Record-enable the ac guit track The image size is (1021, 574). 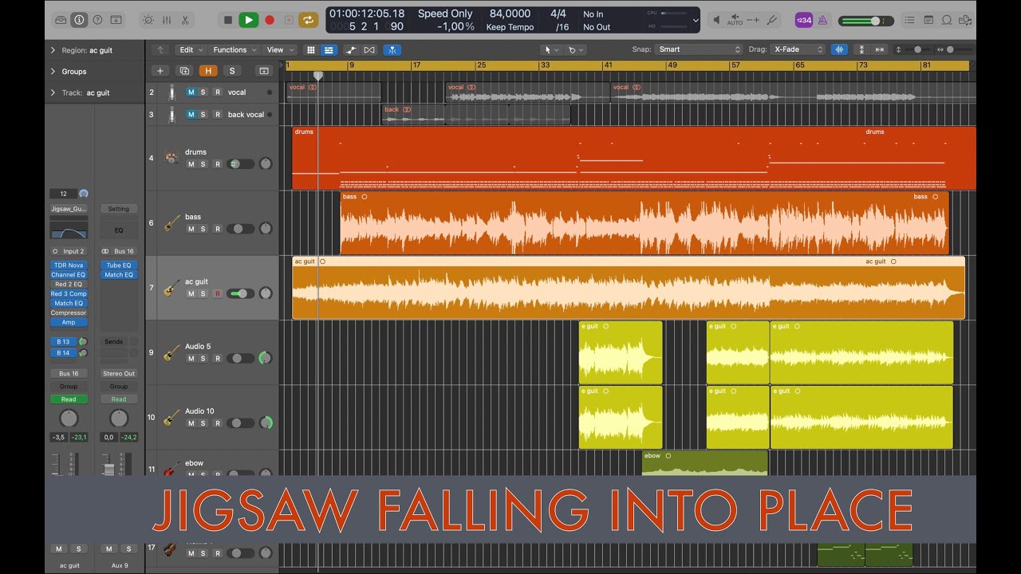click(x=217, y=294)
